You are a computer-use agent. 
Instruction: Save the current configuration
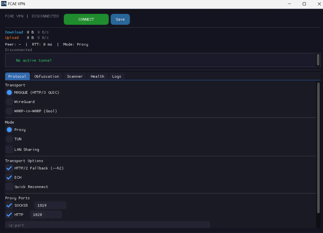tap(120, 19)
